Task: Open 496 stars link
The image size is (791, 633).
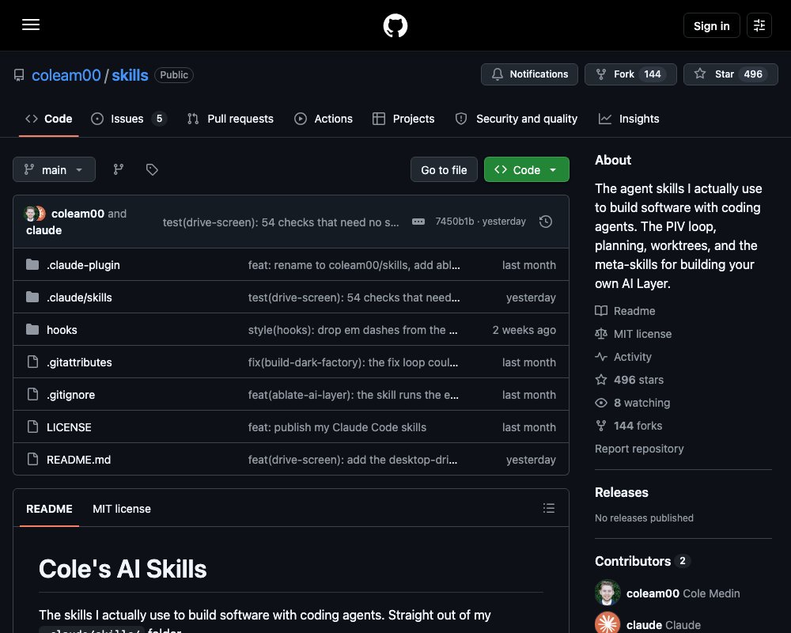Action: (x=629, y=380)
